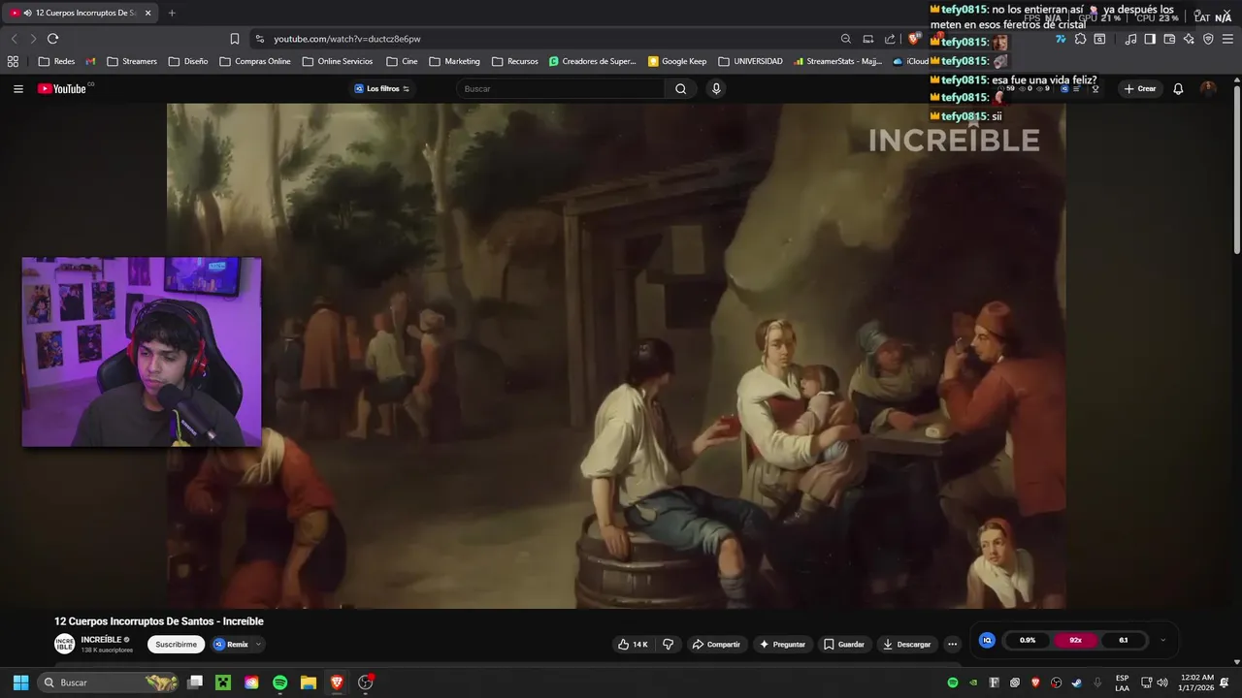Open the Streamers bookmarks folder
Viewport: 1242px width, 698px height.
click(131, 61)
